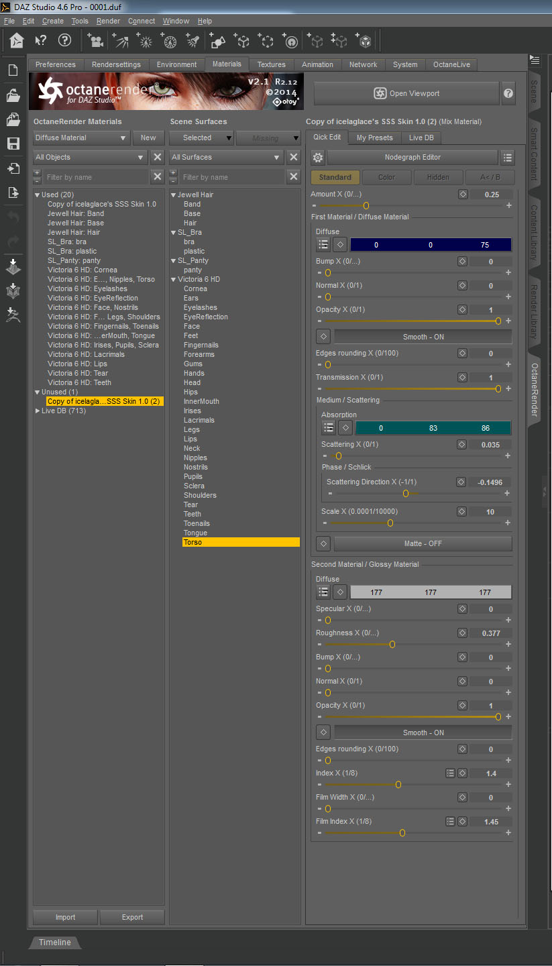Click list icon beside Index X value
Viewport: 552px width, 966px height.
(451, 773)
